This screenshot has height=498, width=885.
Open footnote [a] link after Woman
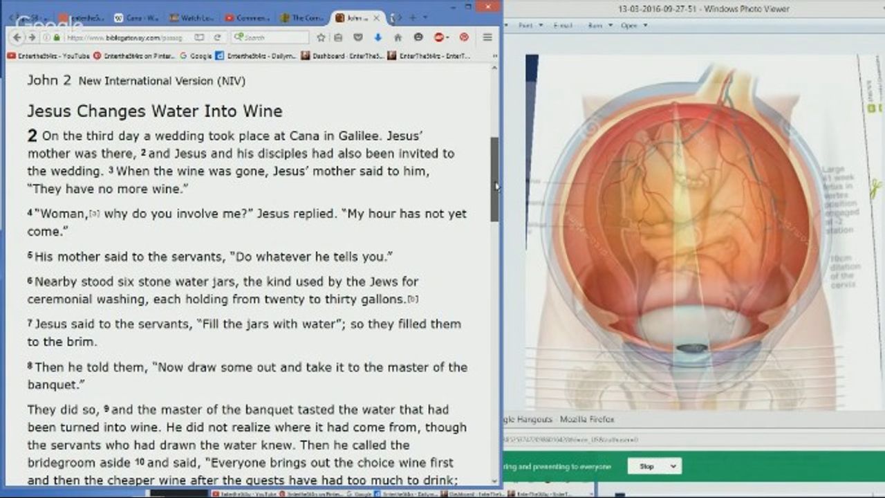pyautogui.click(x=94, y=214)
